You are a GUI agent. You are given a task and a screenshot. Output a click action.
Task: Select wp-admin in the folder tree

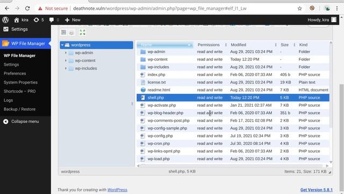point(84,53)
